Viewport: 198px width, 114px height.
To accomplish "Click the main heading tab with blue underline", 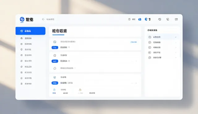I will click(x=59, y=31).
